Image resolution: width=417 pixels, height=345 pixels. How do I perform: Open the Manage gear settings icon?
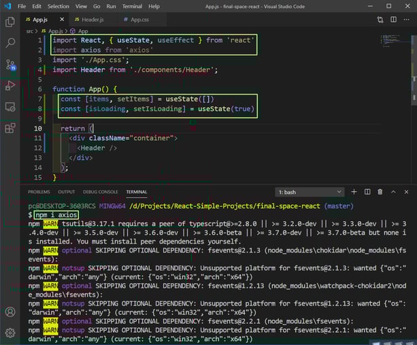10,333
